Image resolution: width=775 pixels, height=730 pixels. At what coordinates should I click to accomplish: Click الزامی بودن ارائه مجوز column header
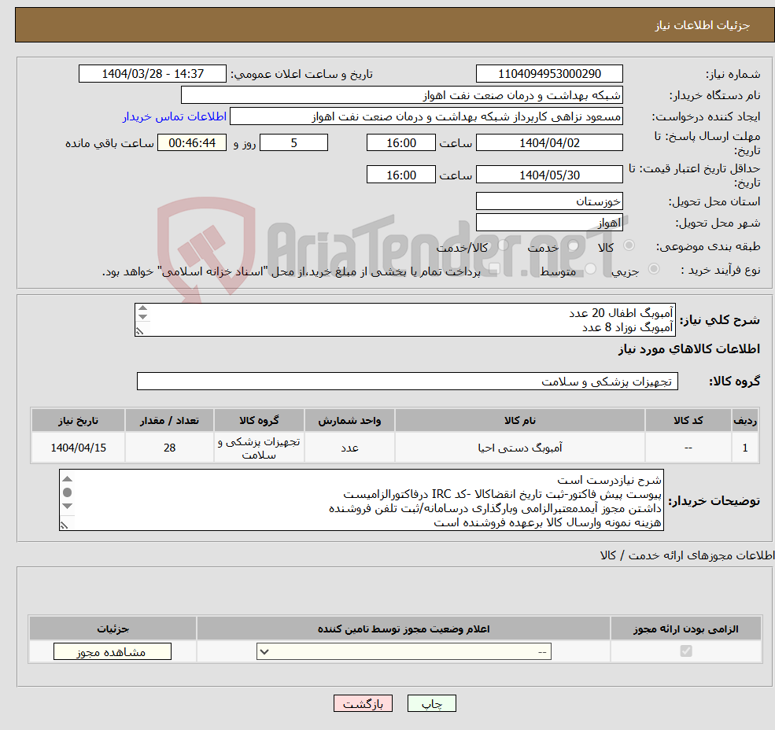coord(686,629)
